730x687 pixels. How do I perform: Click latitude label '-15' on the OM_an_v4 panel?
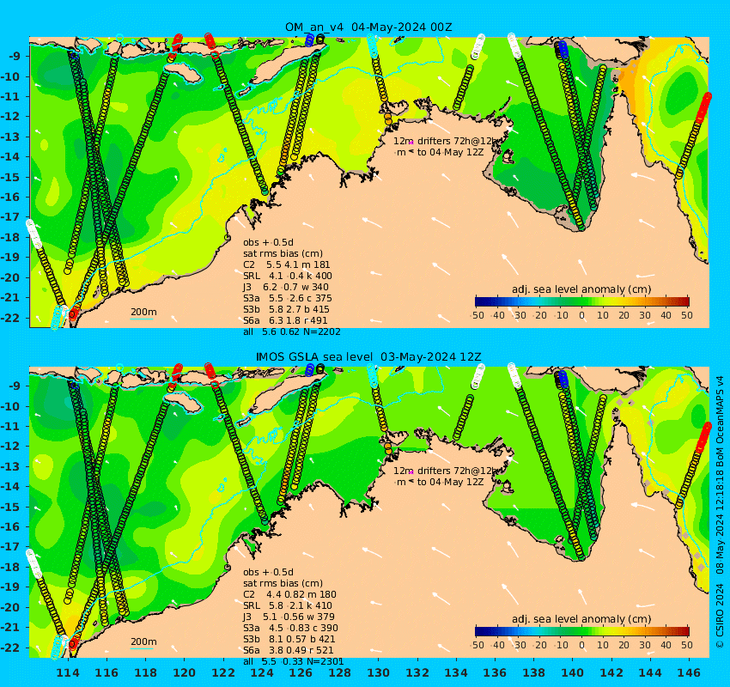[x=9, y=177]
